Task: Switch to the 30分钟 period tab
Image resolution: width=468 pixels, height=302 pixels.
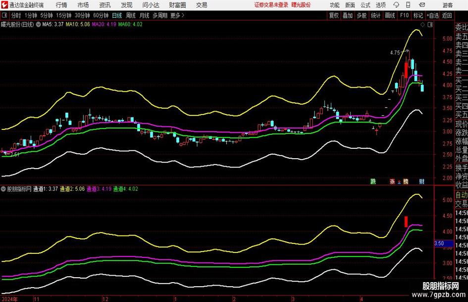Action: pyautogui.click(x=82, y=15)
